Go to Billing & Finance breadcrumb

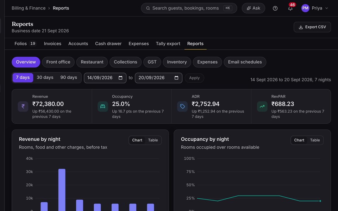pyautogui.click(x=29, y=8)
